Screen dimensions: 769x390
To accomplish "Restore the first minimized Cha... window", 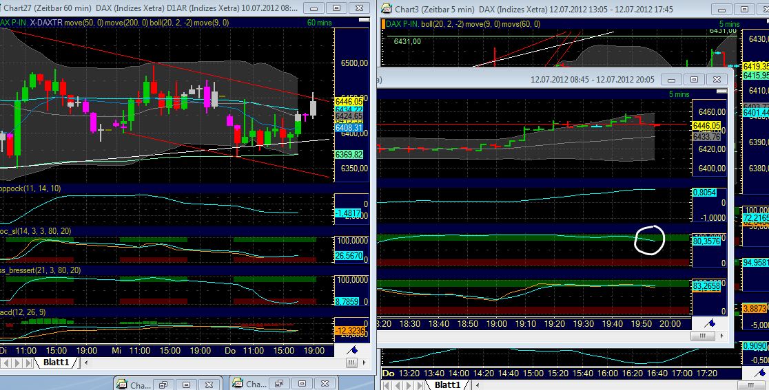I will click(x=163, y=384).
